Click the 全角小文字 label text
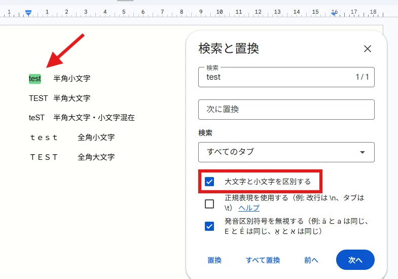 coord(96,137)
